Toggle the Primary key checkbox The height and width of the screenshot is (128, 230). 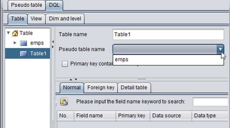65,64
